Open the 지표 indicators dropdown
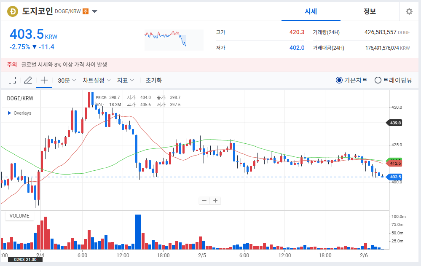This screenshot has height=266, width=421. pos(126,80)
